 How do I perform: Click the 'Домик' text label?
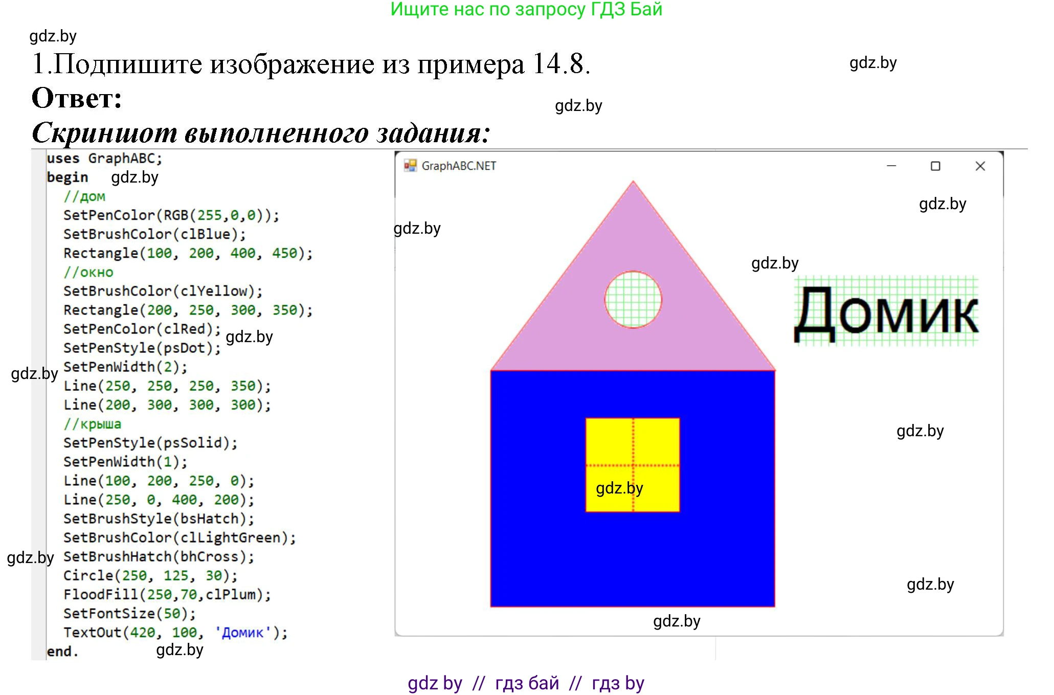click(886, 312)
